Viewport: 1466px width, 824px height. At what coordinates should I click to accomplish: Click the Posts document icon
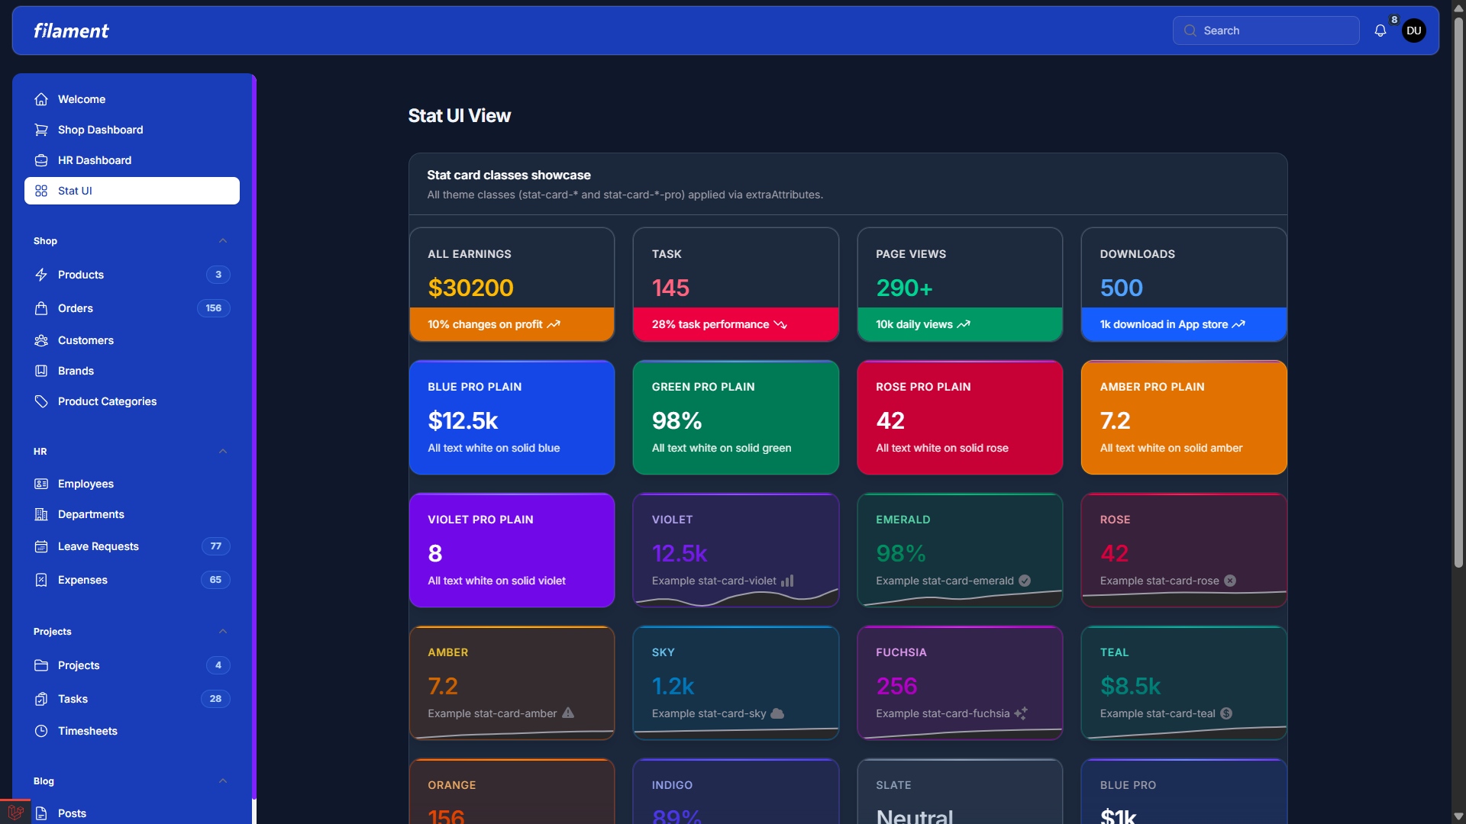point(41,813)
